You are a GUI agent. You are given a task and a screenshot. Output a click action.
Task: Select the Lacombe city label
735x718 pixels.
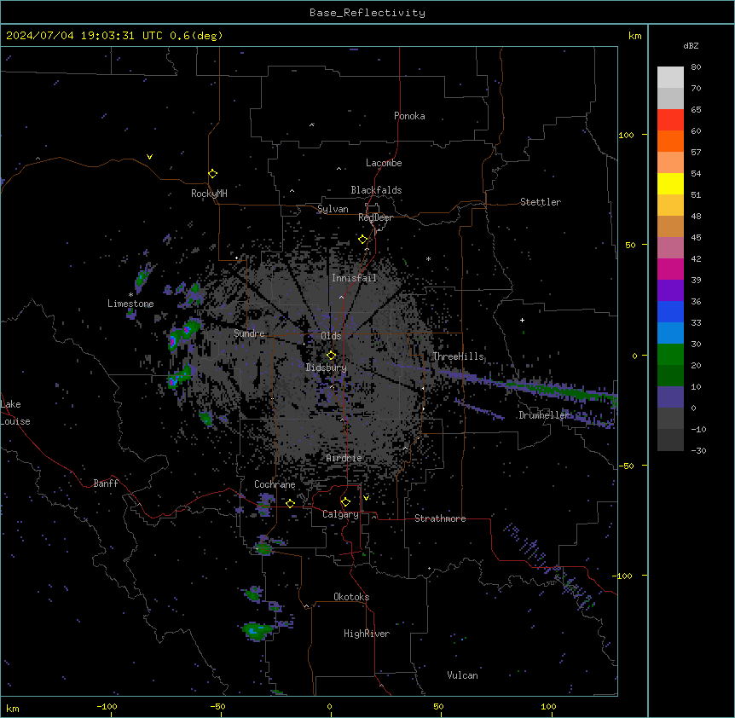click(384, 163)
